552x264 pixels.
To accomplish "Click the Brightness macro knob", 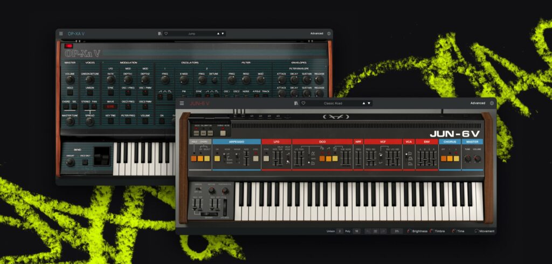I will click(409, 231).
